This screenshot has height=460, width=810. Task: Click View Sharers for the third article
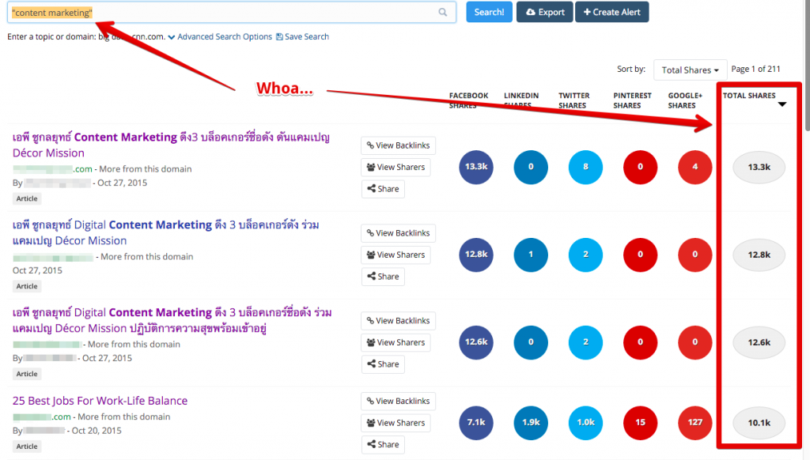pyautogui.click(x=396, y=342)
